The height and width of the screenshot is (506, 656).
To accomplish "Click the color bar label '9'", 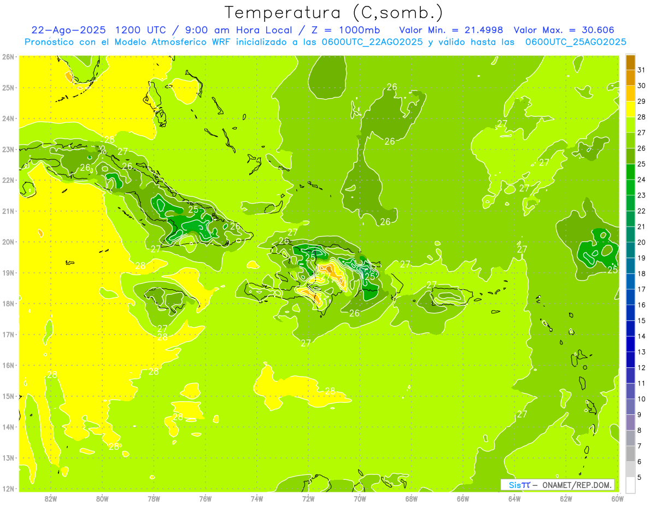I will [640, 415].
